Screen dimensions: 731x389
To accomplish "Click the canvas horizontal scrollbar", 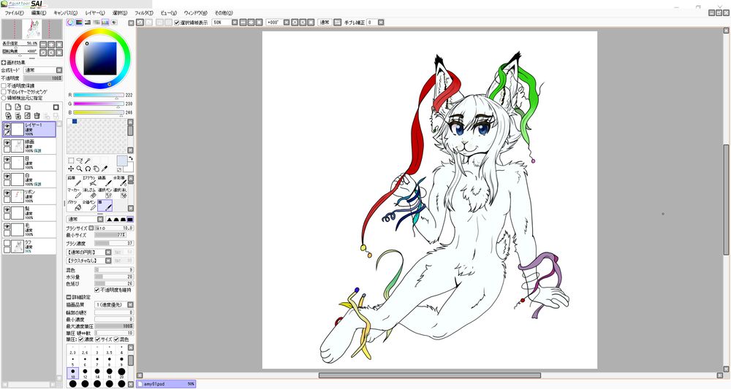I will (429, 375).
